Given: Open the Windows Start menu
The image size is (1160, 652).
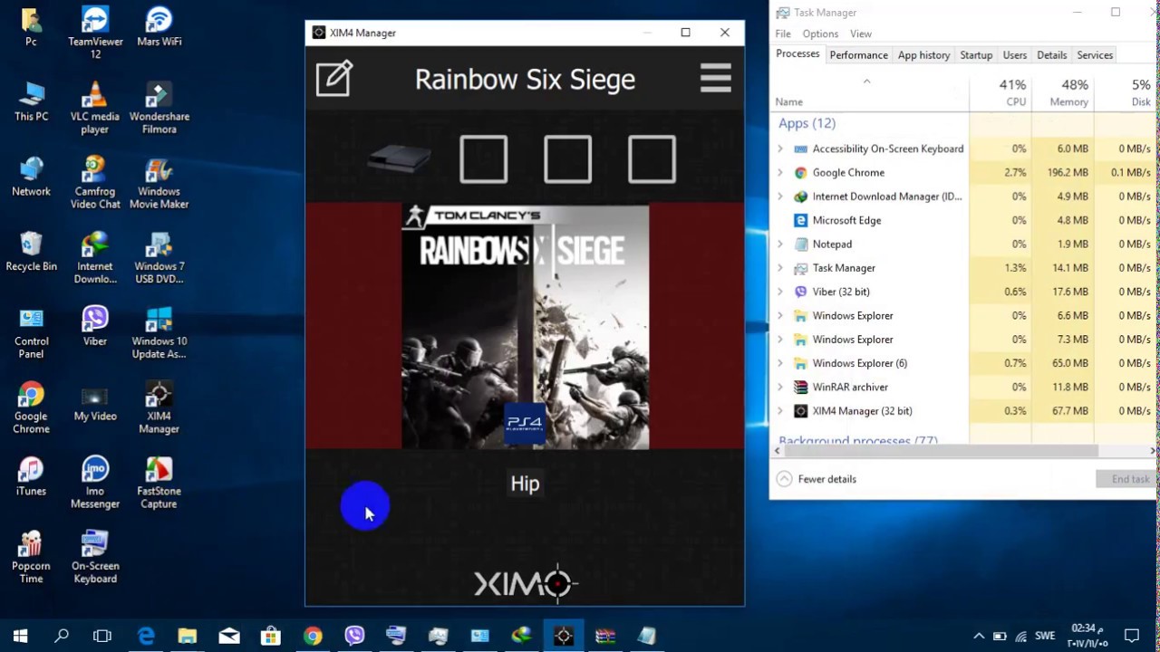Looking at the screenshot, I should point(20,636).
